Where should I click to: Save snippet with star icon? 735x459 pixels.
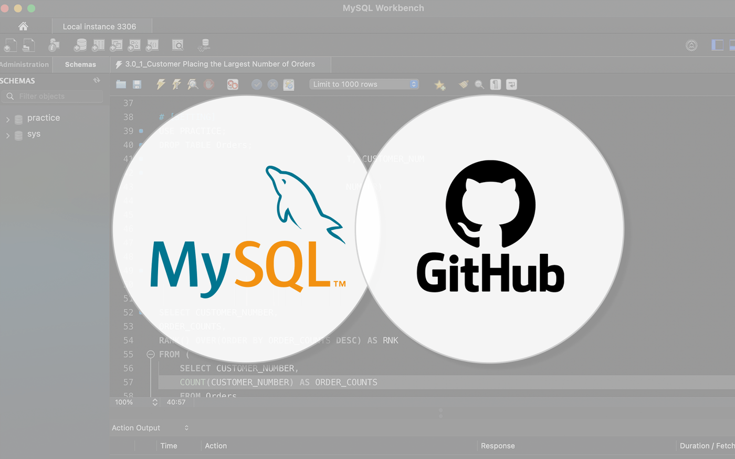(440, 84)
